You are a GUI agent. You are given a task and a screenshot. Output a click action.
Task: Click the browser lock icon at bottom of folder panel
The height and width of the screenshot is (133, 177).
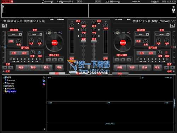[x=45, y=129]
